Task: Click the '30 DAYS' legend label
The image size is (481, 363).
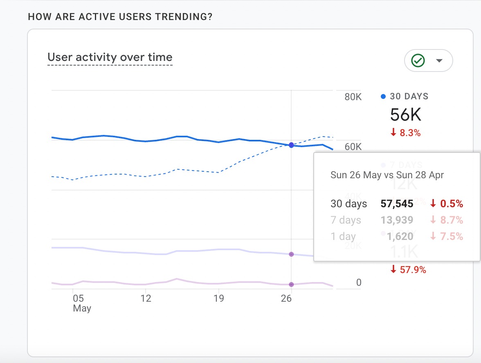Action: click(x=409, y=96)
